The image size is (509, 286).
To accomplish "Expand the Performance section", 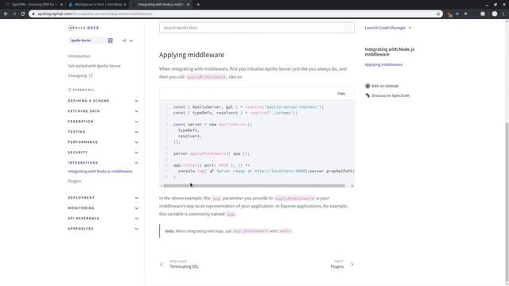I will (x=103, y=142).
